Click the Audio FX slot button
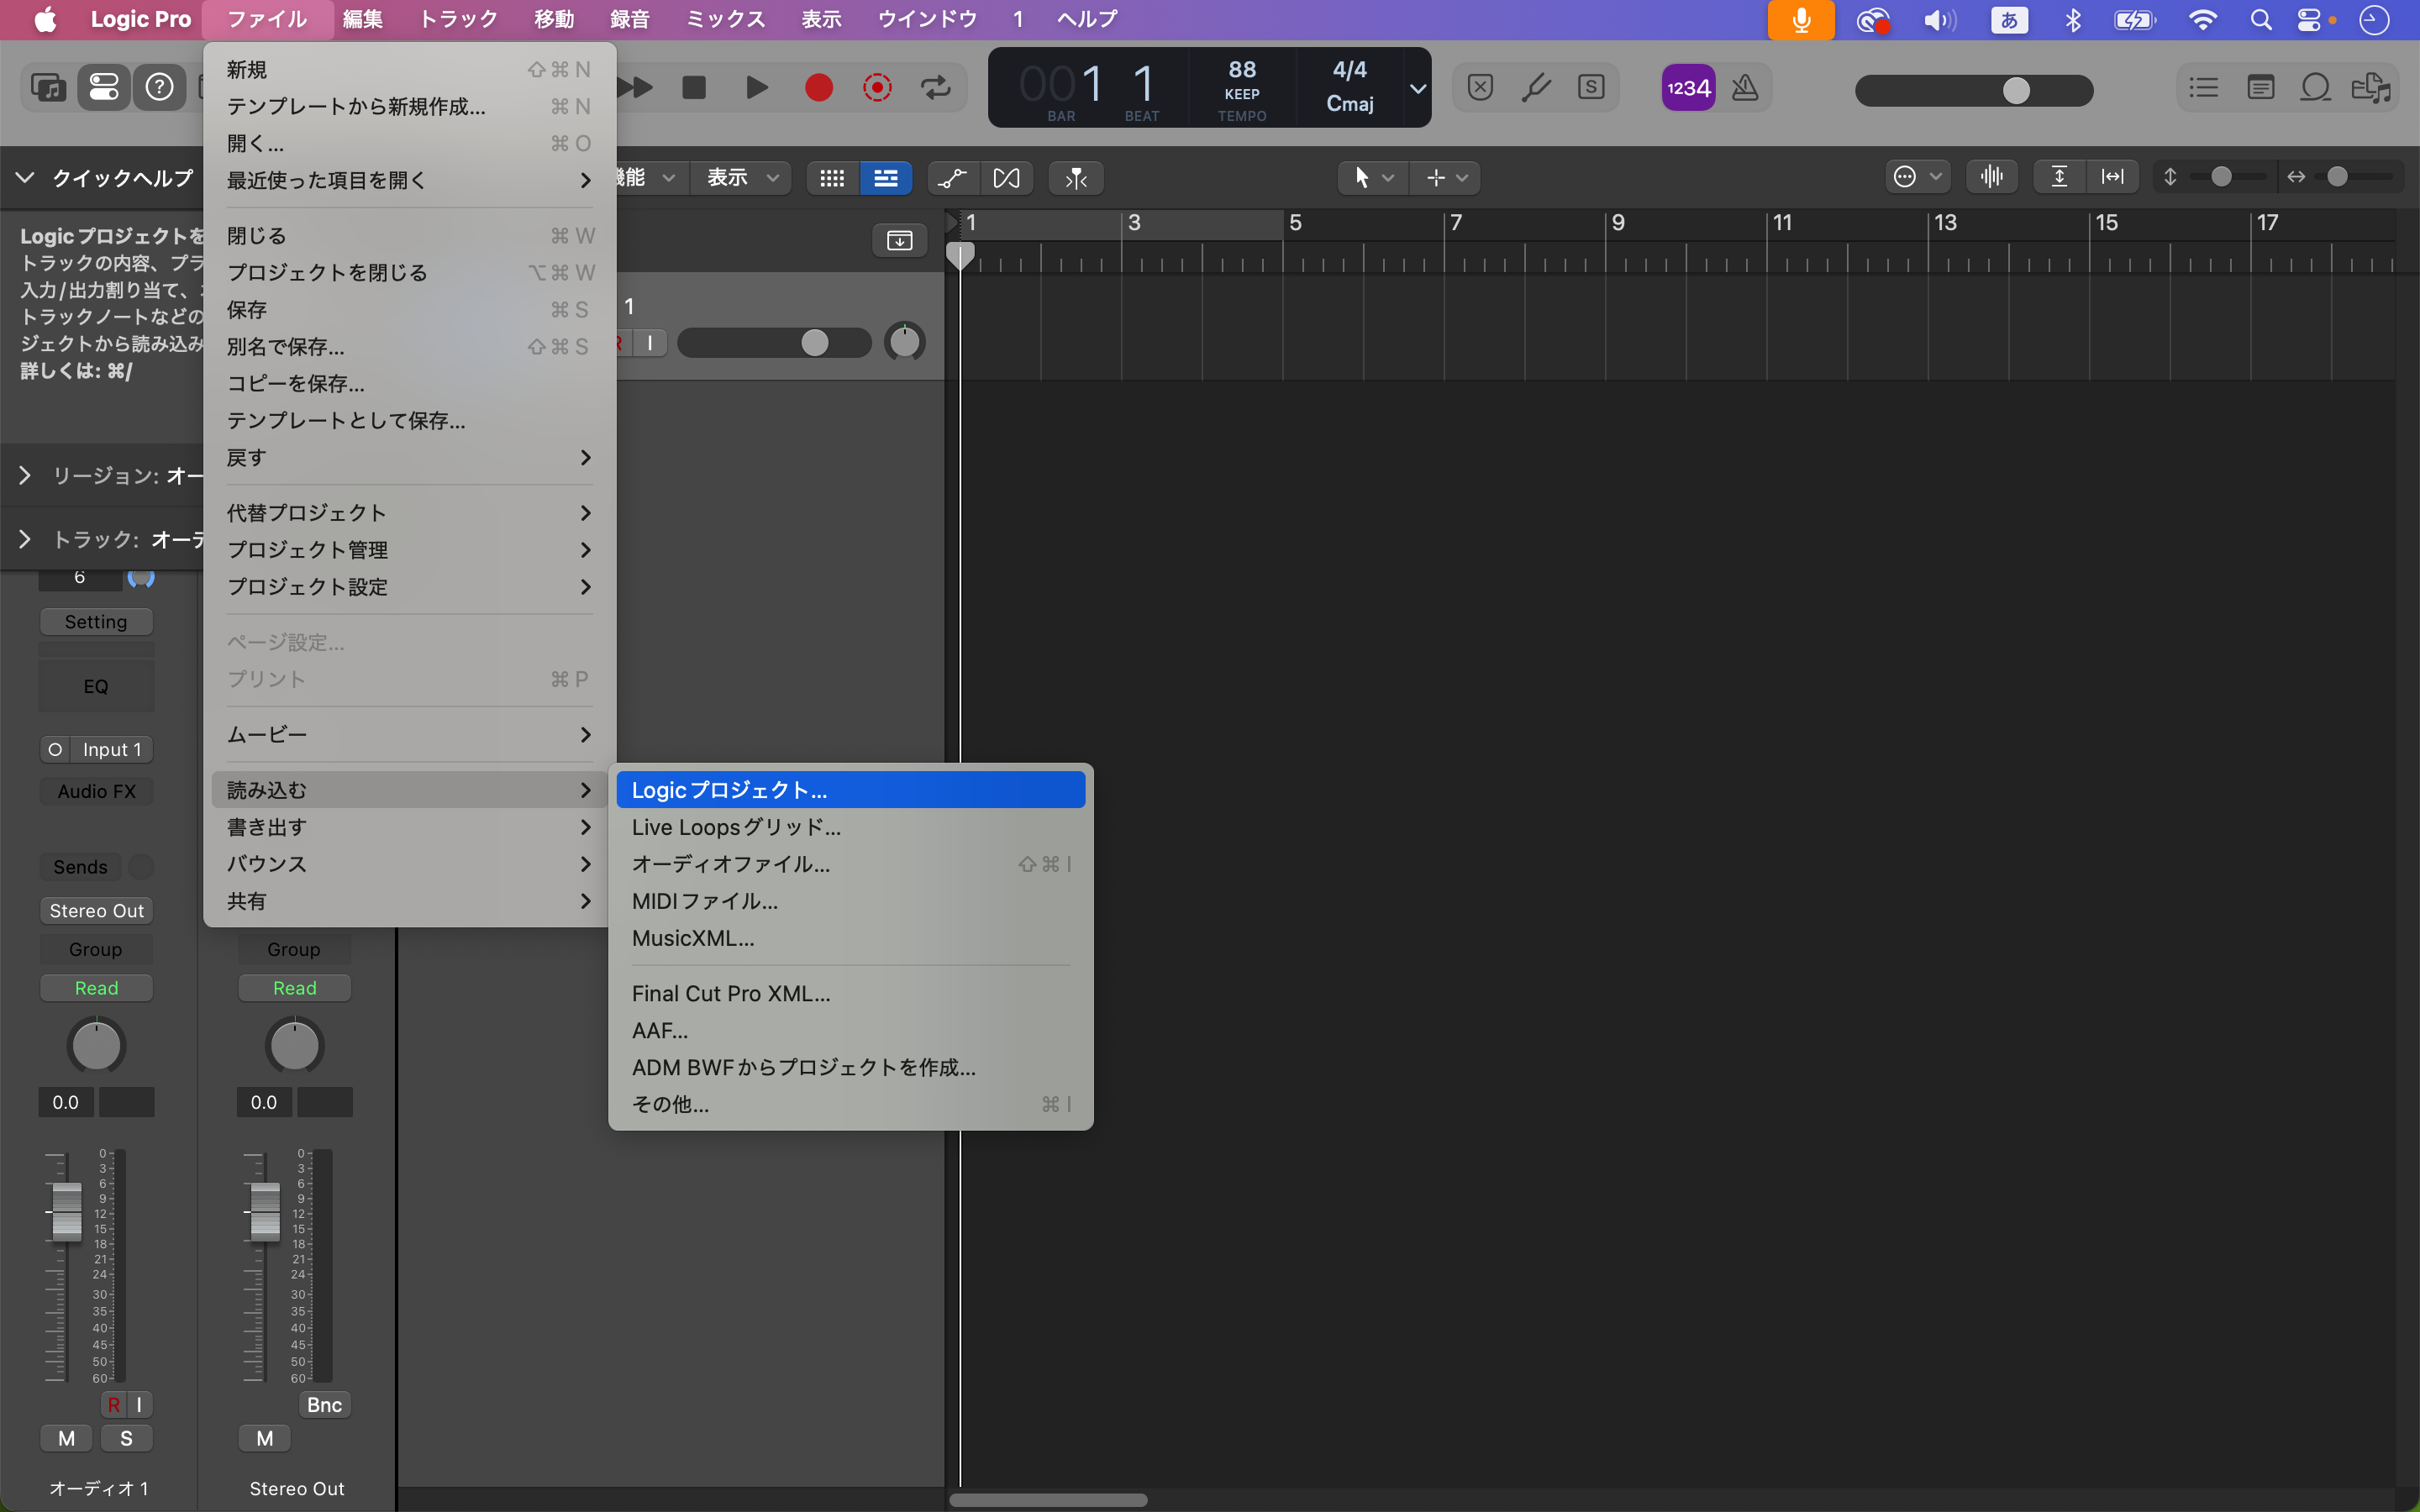 pyautogui.click(x=96, y=791)
